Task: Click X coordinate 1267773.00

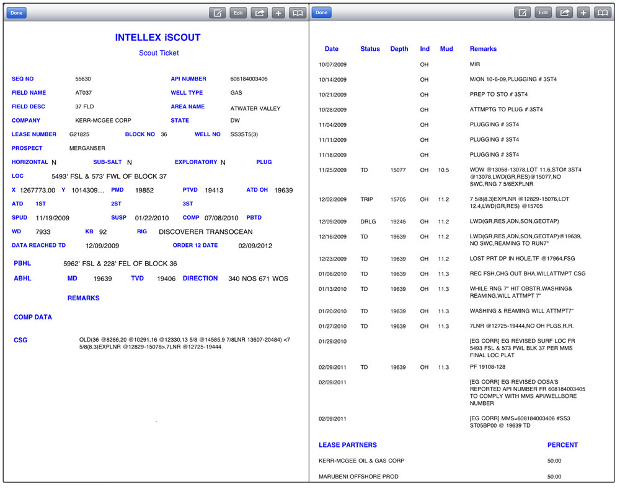Action: point(38,190)
